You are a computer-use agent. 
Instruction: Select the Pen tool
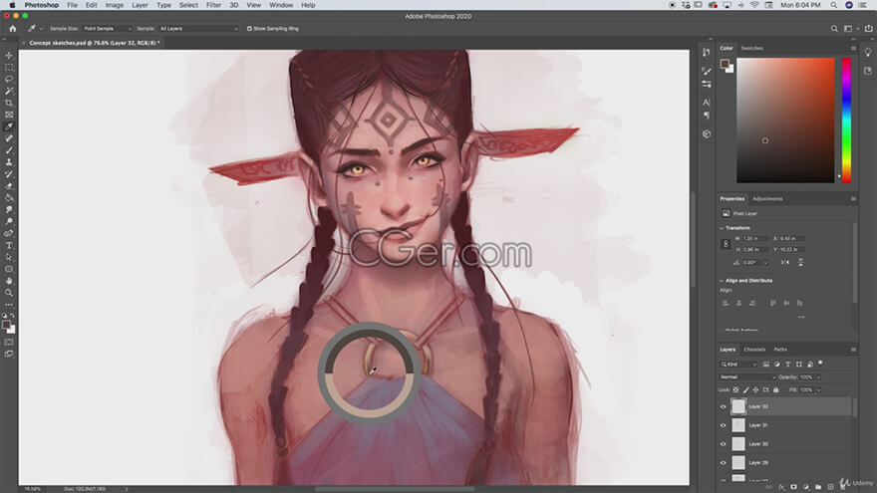click(x=9, y=233)
